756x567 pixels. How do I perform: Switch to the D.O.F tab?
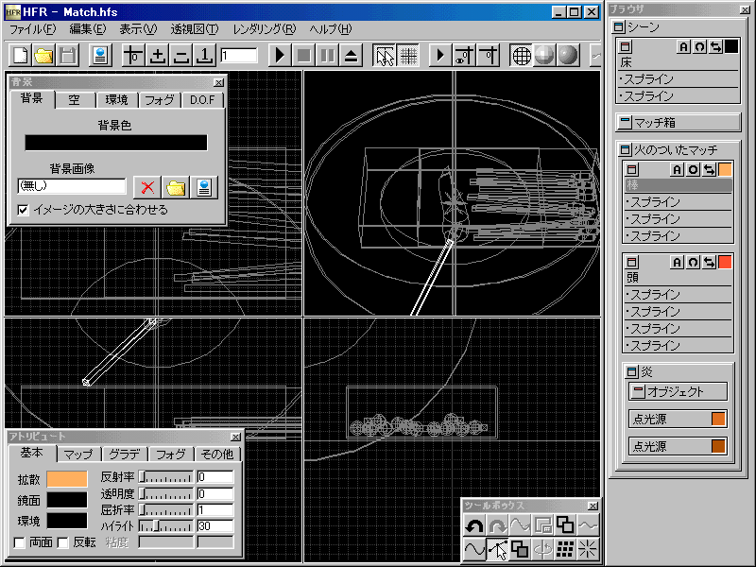tap(202, 100)
